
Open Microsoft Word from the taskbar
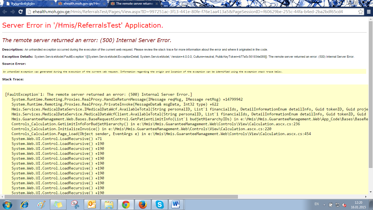coord(176,204)
